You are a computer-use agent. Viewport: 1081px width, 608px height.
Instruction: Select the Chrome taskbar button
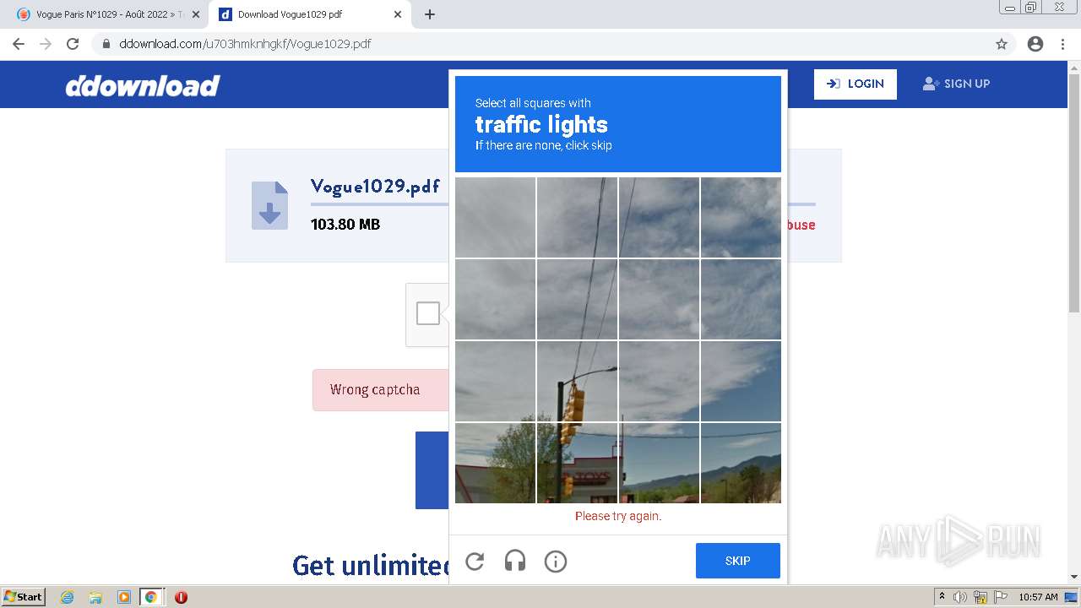(x=151, y=597)
